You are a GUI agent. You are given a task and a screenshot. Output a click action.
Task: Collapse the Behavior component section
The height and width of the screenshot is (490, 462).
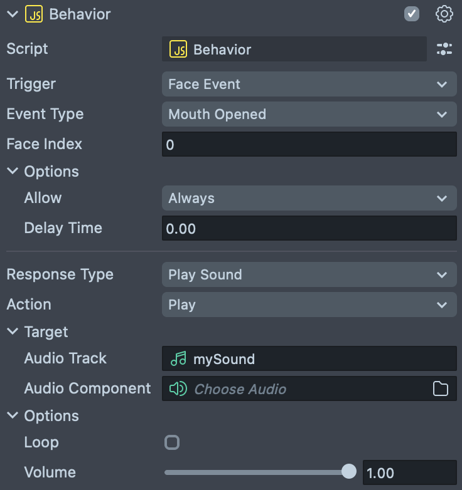[13, 14]
